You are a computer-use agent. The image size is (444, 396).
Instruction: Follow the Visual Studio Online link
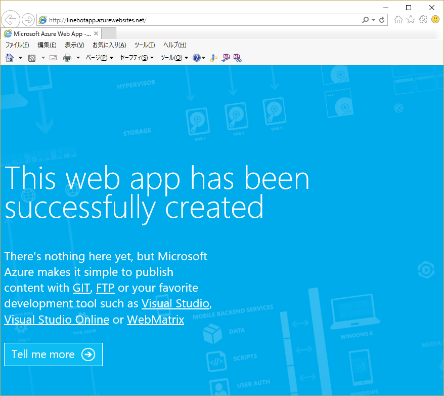(x=57, y=320)
